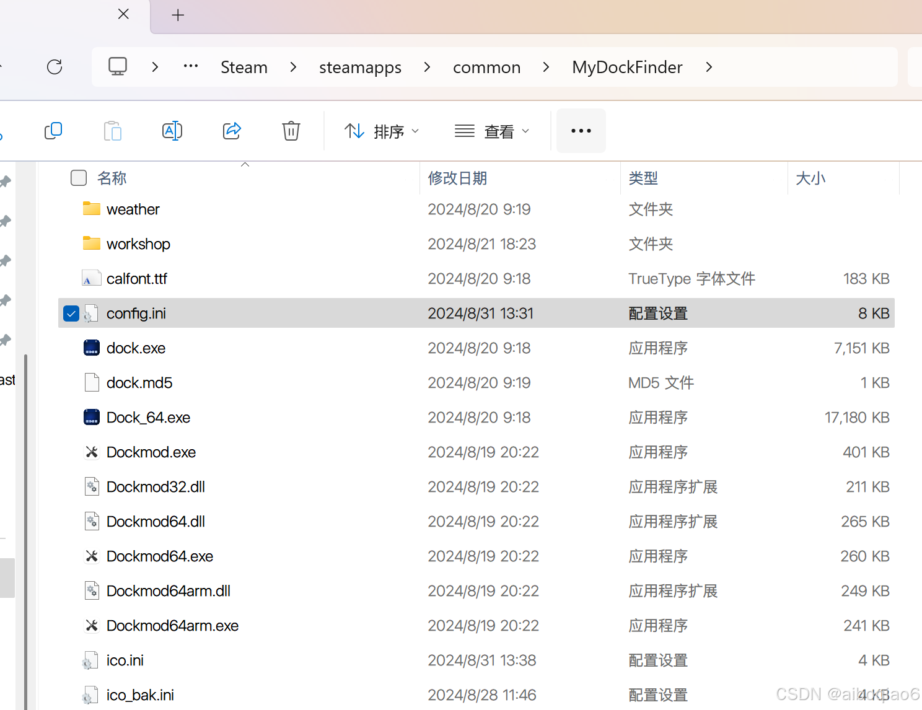The image size is (922, 710).
Task: Click the This PC monitor icon
Action: point(118,66)
